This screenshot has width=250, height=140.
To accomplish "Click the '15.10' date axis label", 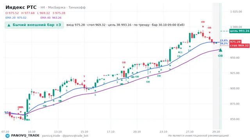I will (x=84, y=132).
